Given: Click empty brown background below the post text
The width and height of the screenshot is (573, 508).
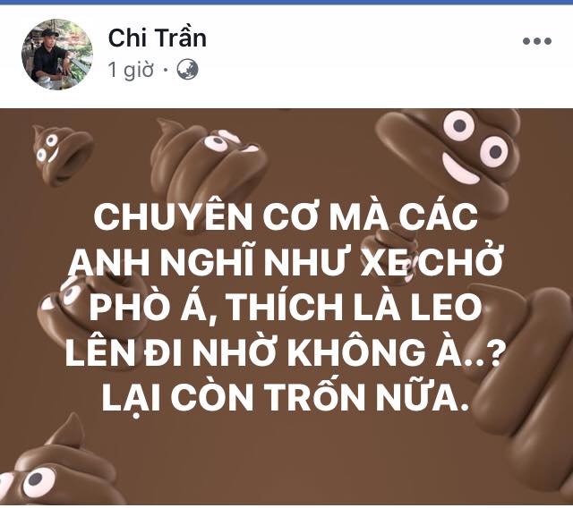Looking at the screenshot, I should coord(285,460).
